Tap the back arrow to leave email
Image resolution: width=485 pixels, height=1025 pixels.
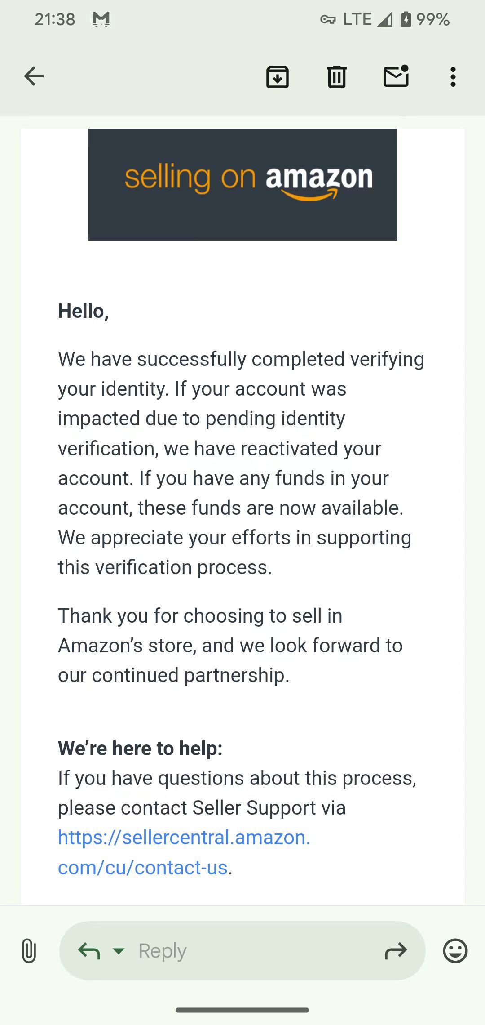tap(34, 76)
